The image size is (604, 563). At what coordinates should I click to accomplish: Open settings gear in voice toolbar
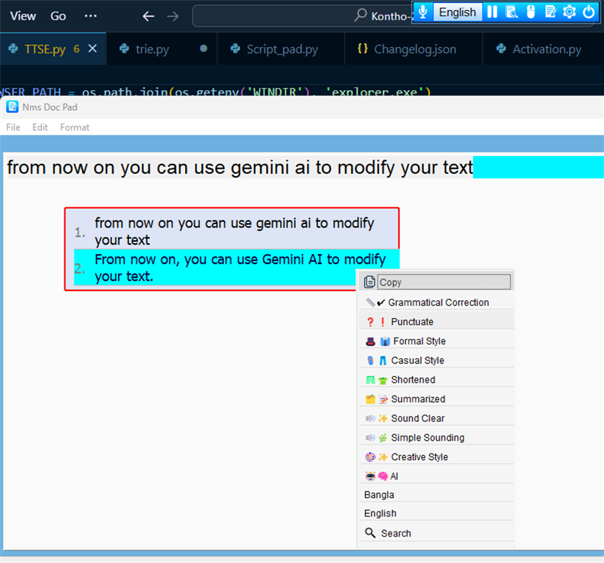pos(569,12)
